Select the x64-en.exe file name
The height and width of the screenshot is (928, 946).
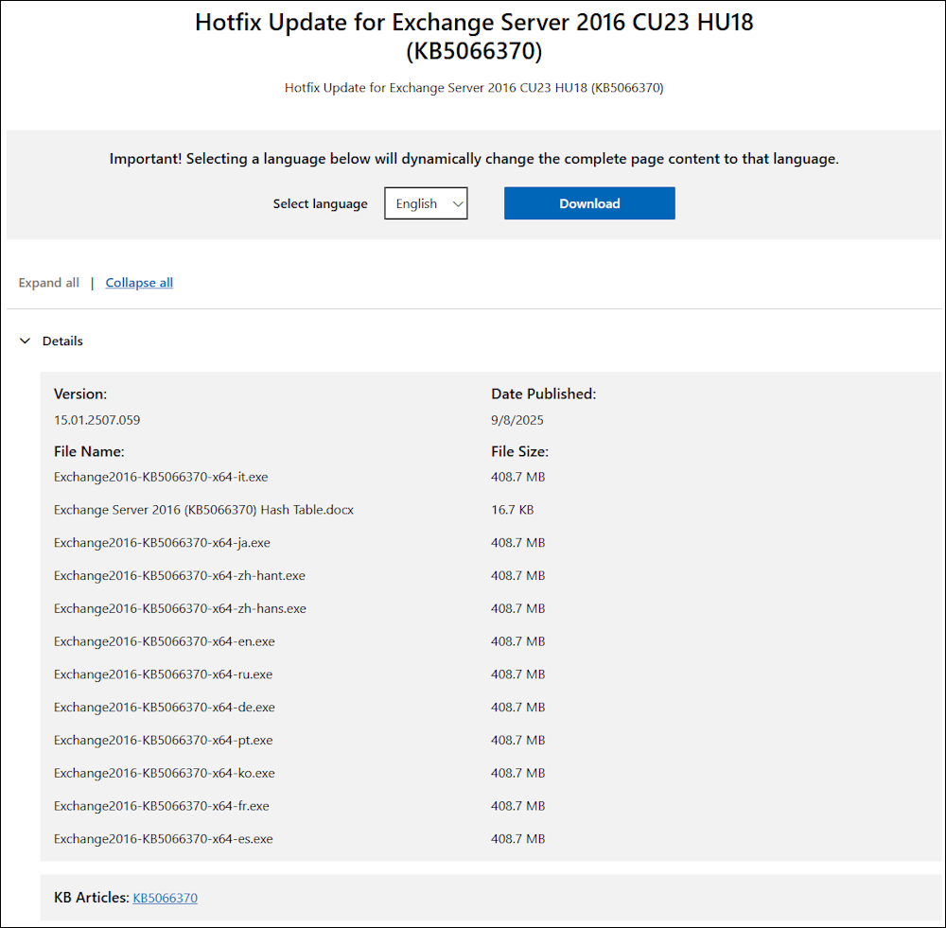click(164, 641)
